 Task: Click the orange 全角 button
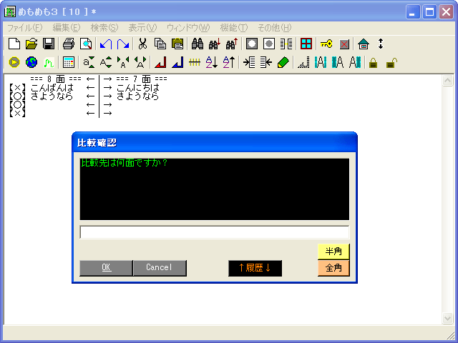pos(333,268)
